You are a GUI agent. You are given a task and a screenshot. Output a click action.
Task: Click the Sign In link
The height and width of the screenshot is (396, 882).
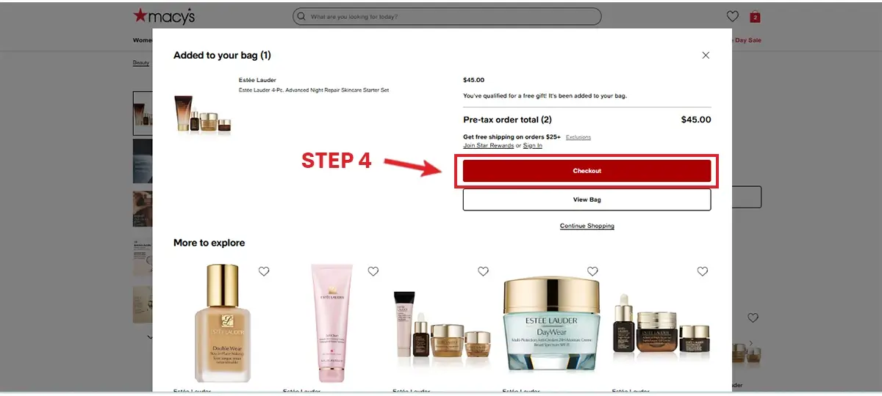point(532,145)
